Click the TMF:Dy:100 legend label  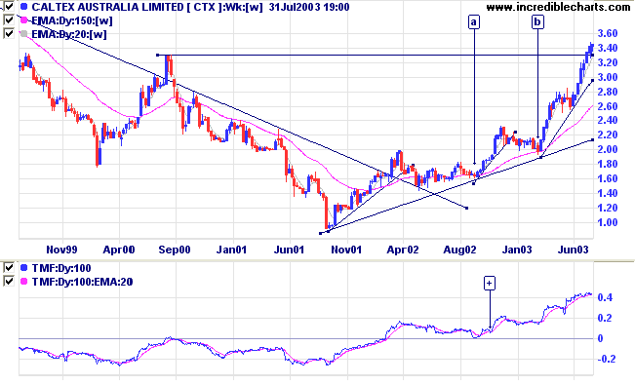click(61, 268)
